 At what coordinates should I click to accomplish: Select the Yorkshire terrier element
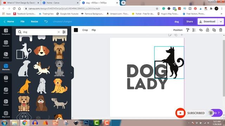(59, 51)
